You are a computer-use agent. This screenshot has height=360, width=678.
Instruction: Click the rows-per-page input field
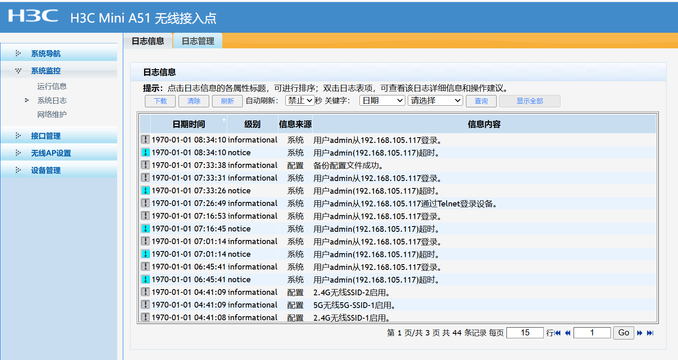[525, 333]
